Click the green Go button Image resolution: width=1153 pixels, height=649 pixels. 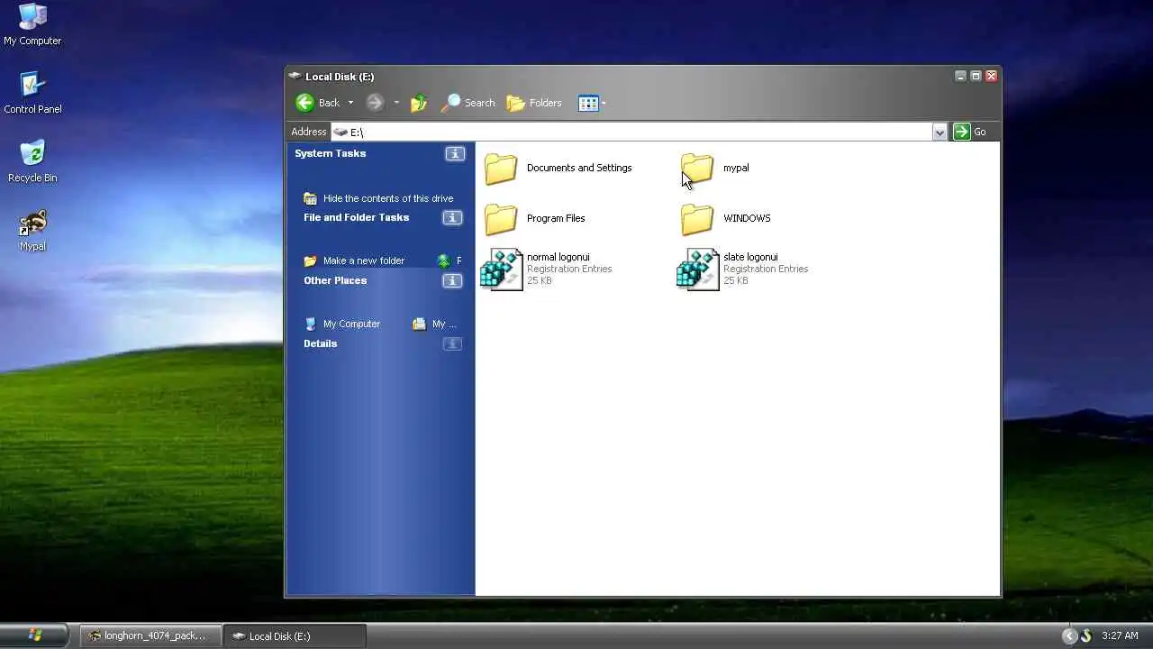[970, 132]
